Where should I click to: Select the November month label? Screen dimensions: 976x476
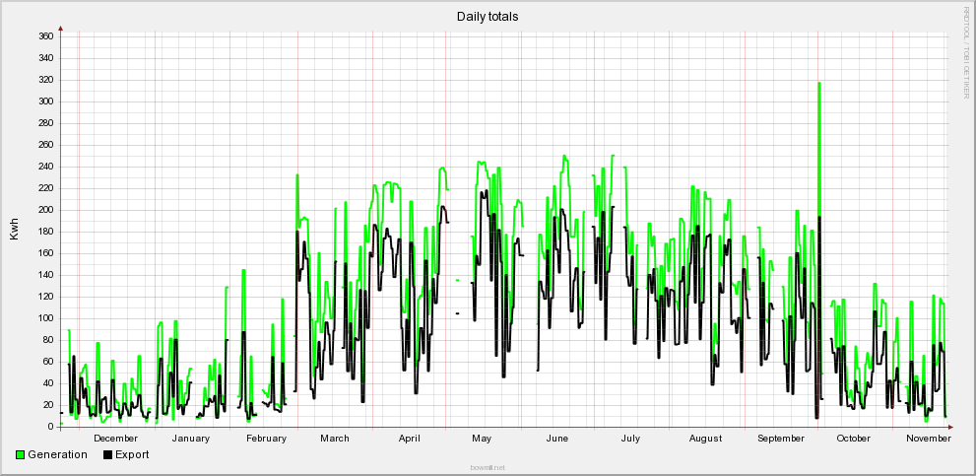(929, 439)
